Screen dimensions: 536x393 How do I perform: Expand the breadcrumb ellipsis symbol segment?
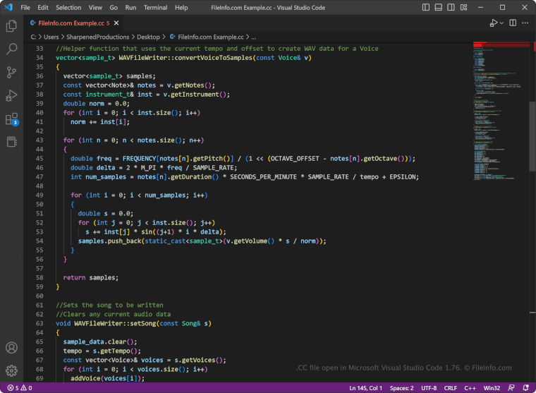(x=254, y=37)
